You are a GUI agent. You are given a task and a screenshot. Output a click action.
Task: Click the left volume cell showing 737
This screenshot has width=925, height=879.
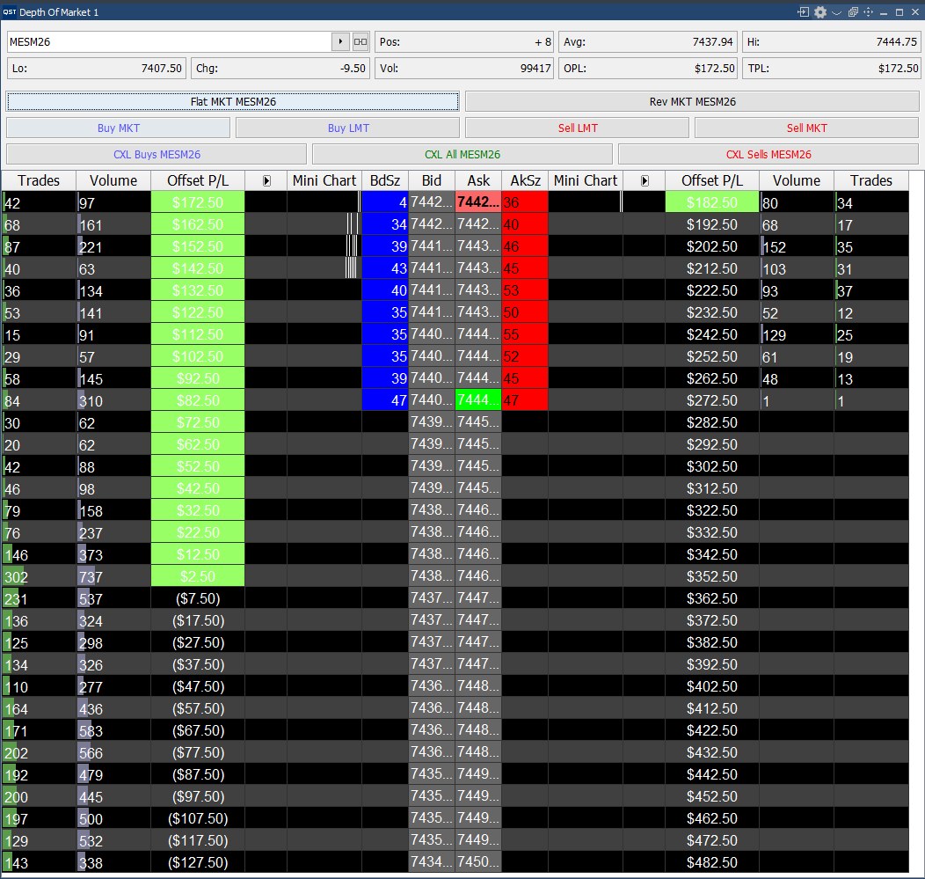113,576
